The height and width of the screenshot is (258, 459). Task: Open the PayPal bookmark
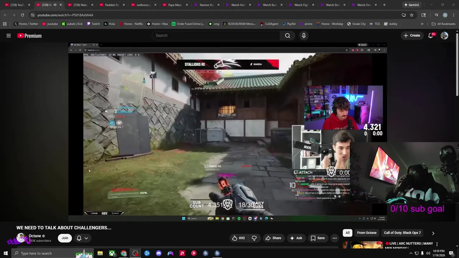click(289, 24)
